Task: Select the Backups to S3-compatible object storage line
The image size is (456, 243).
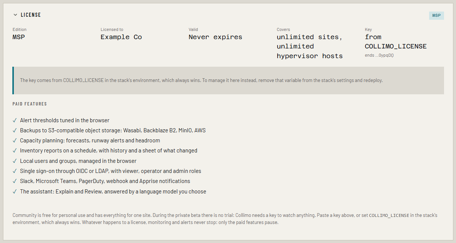Action: tap(113, 130)
